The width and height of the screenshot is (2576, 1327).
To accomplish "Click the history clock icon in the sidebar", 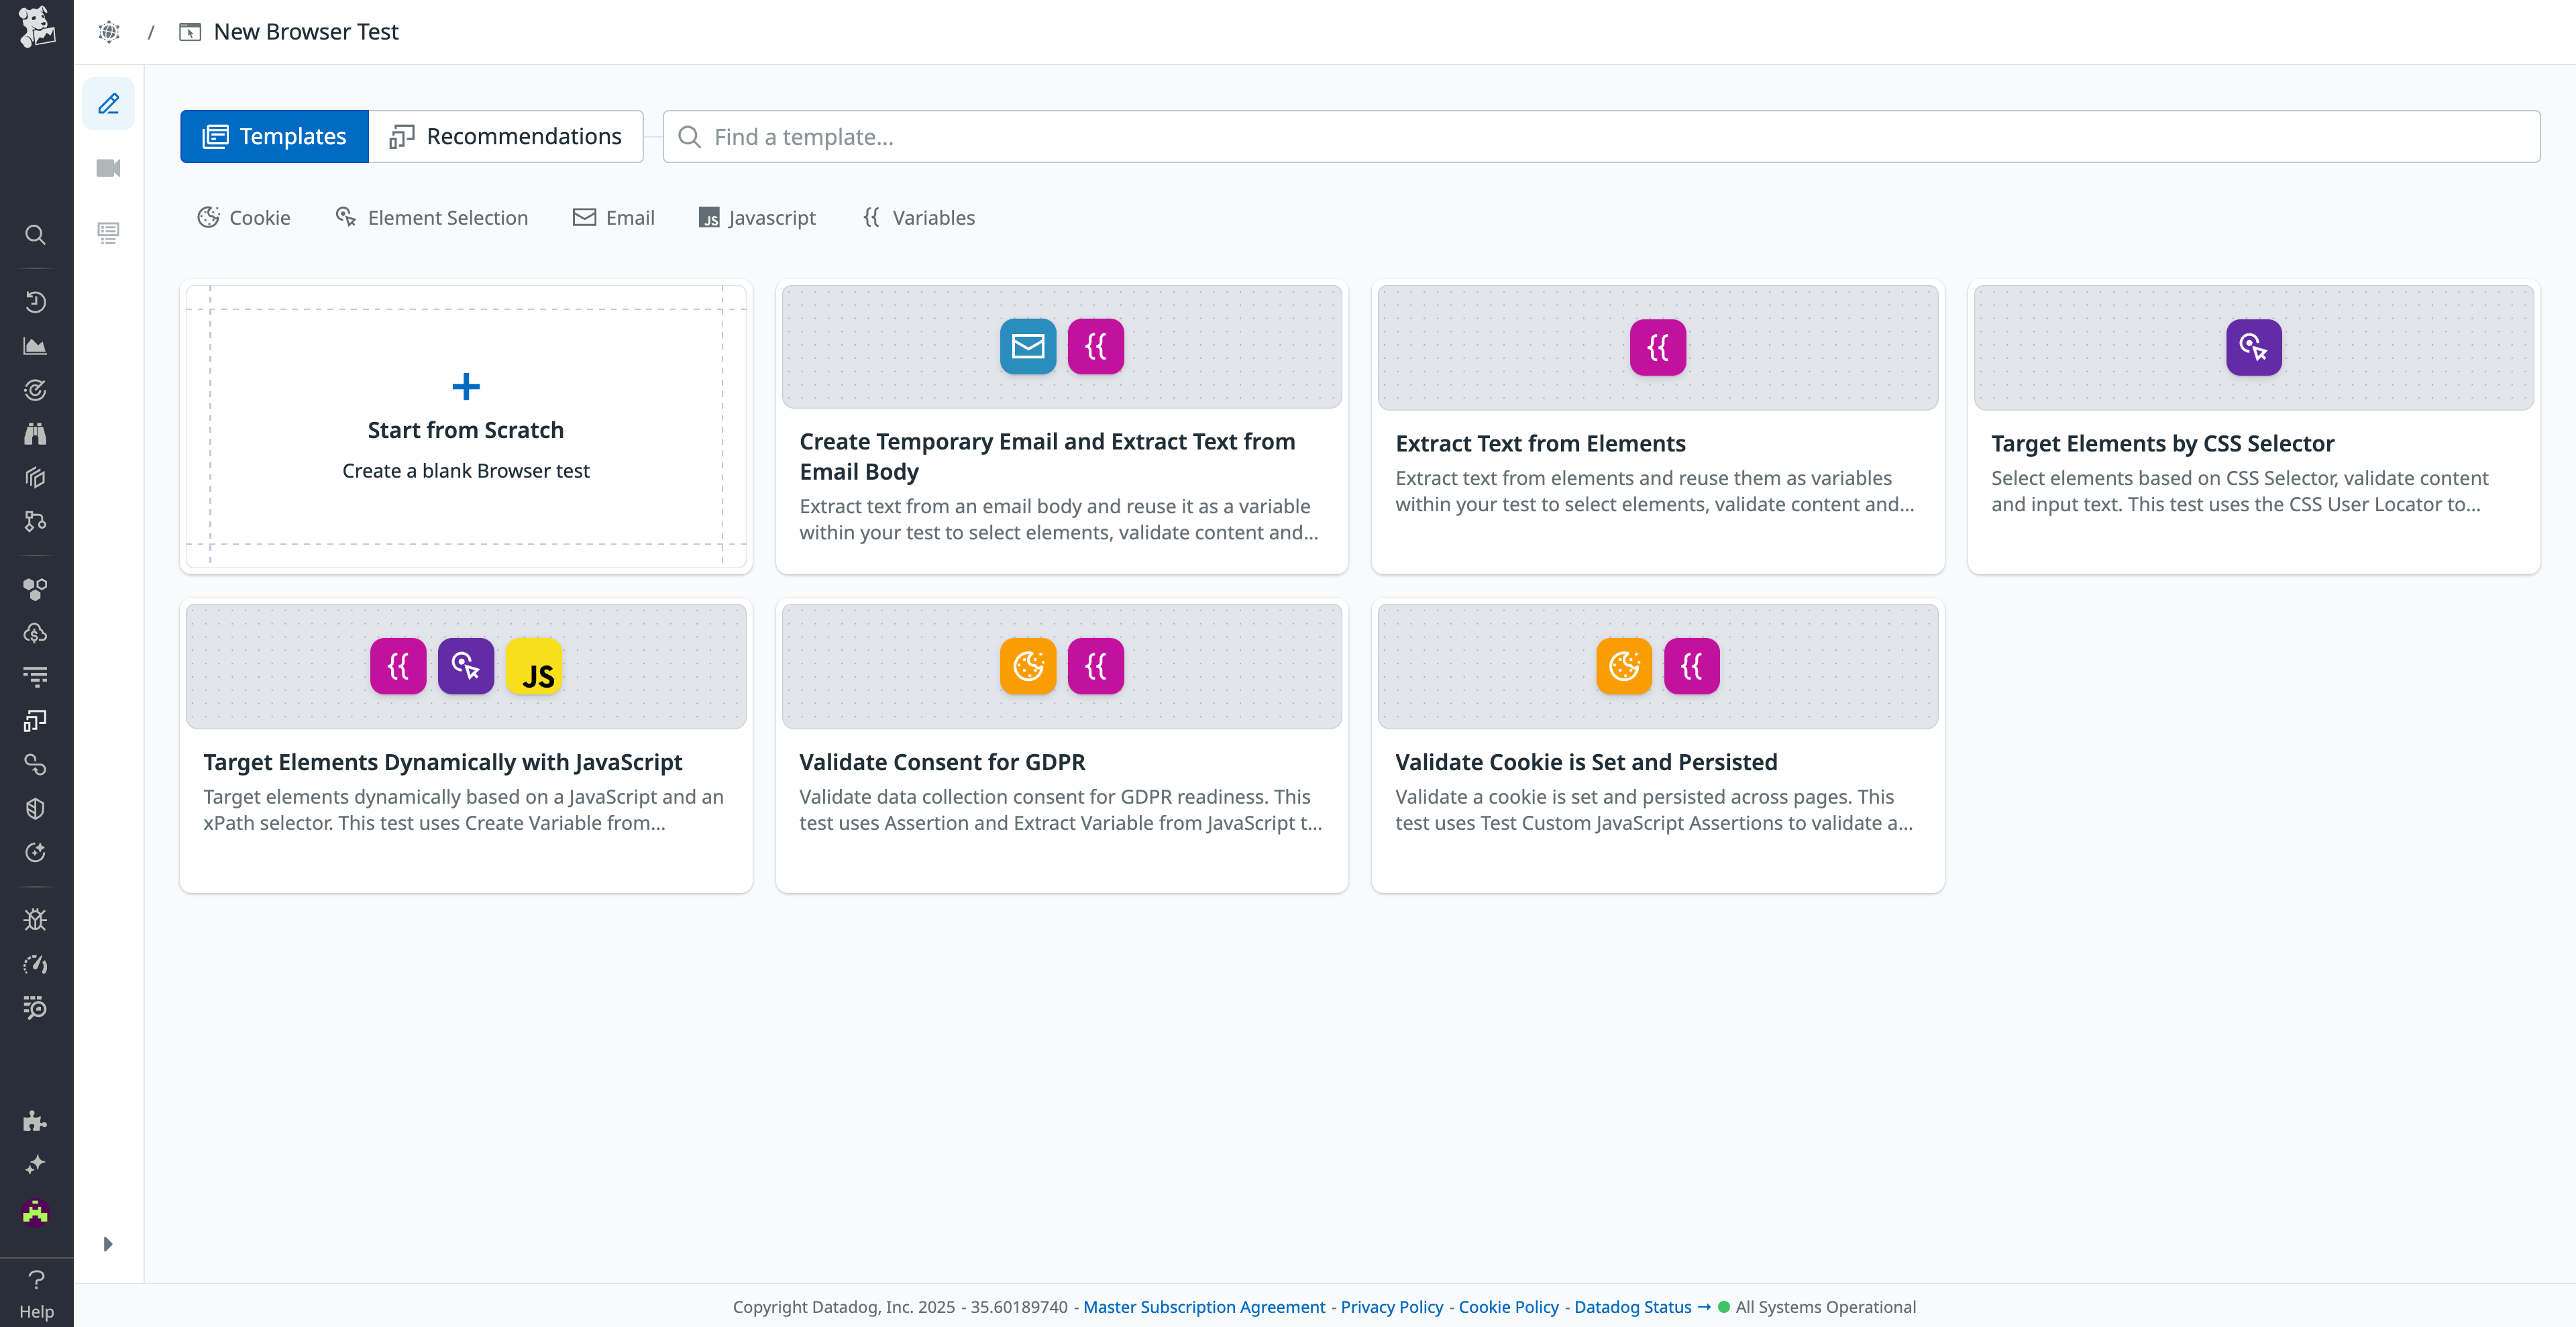I will tap(36, 301).
